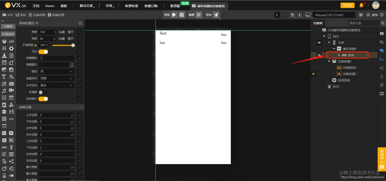
Task: Select the table grid component icon
Action: click(x=11, y=154)
